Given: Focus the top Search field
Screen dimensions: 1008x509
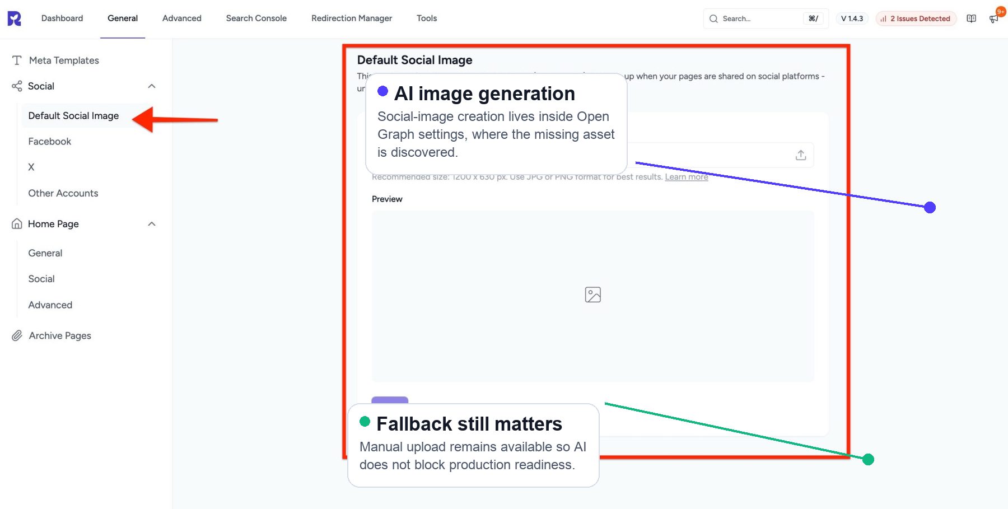Looking at the screenshot, I should pos(766,18).
